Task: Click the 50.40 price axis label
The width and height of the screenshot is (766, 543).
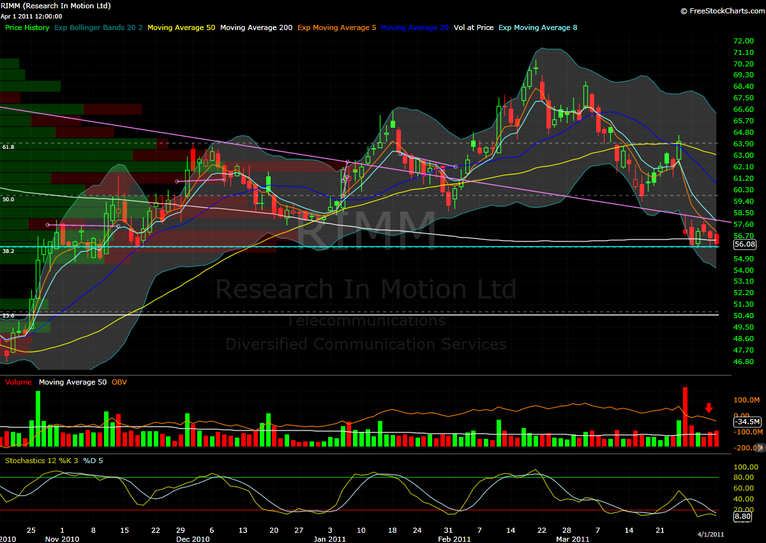Action: (744, 316)
